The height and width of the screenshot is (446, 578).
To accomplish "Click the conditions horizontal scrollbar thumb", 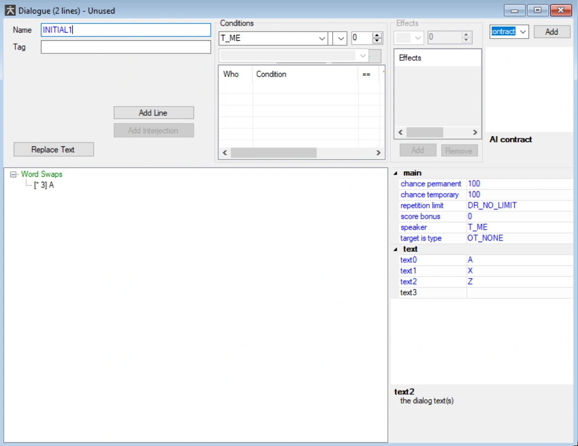I will (273, 153).
